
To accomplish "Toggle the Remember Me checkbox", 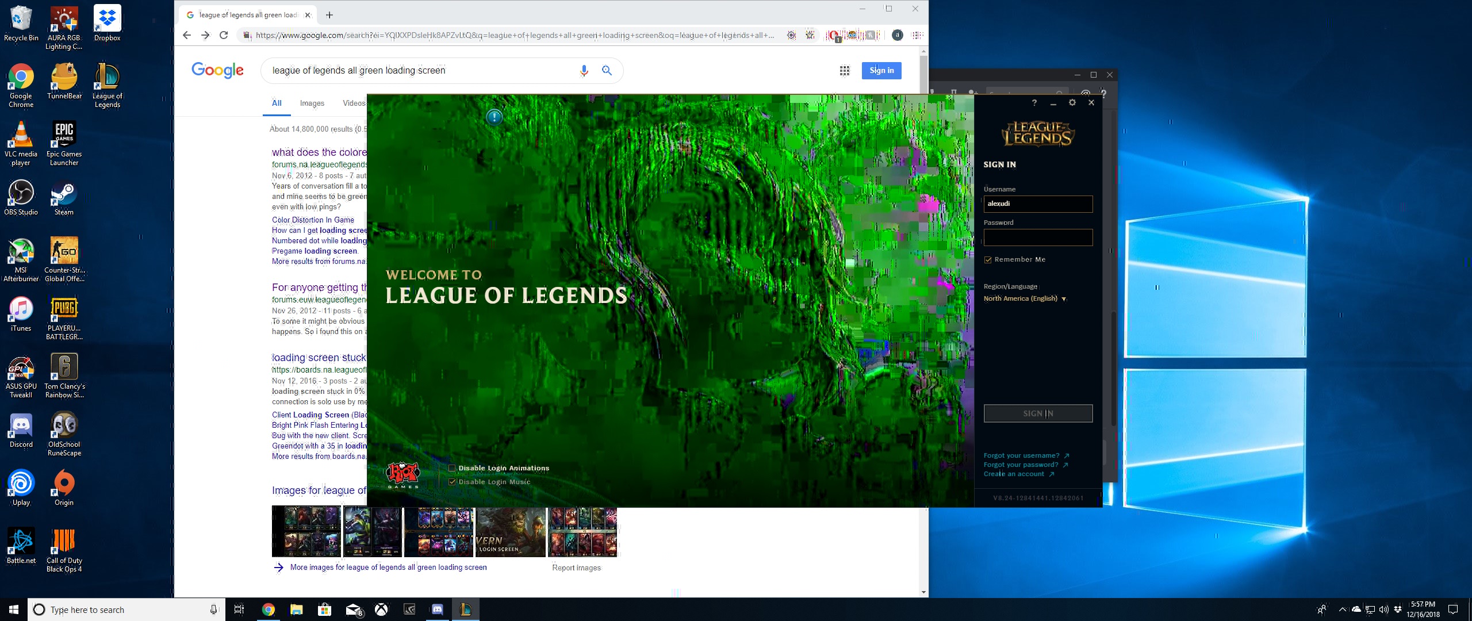I will pos(988,260).
